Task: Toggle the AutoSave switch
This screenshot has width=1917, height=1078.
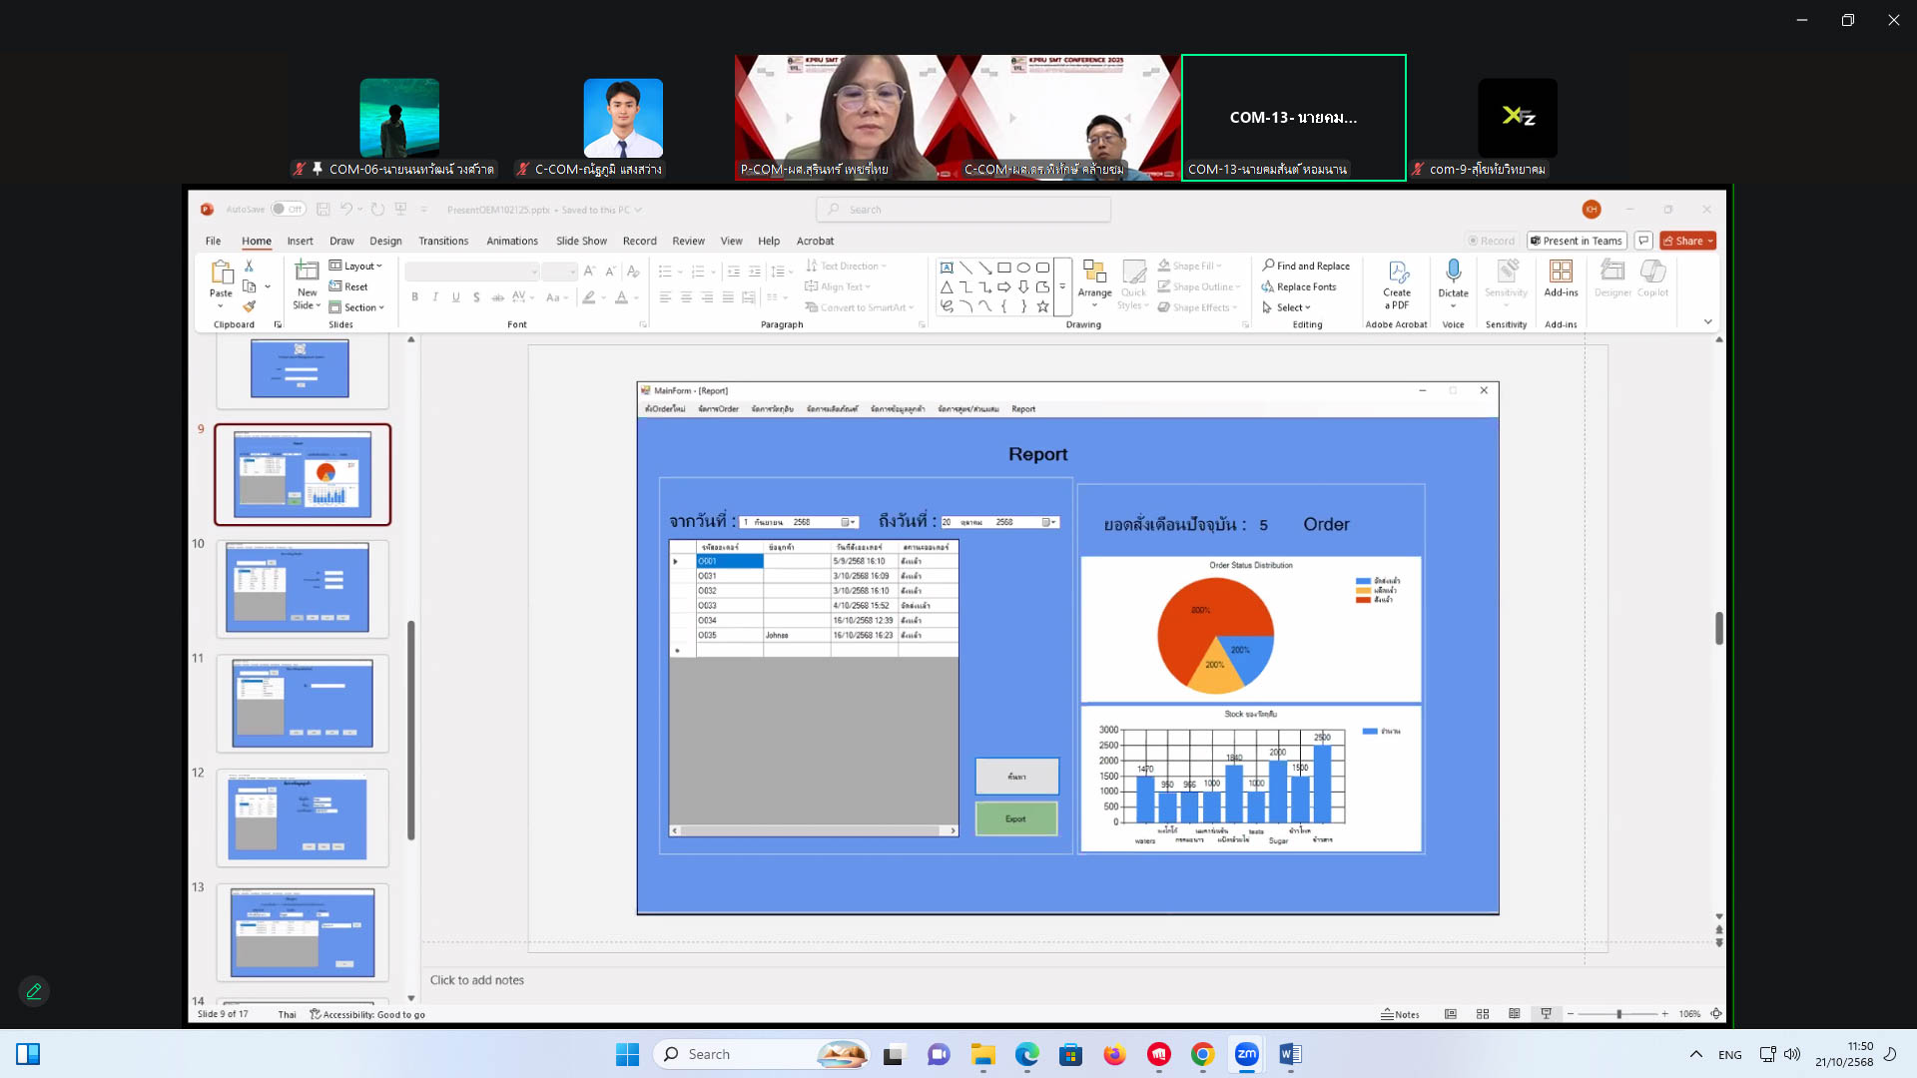Action: pos(288,210)
